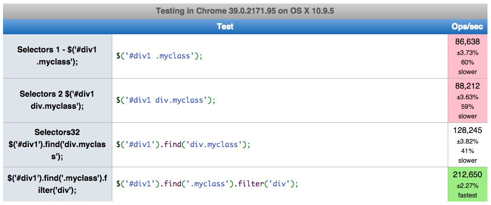Click the green 212,650 result value

coord(467,174)
